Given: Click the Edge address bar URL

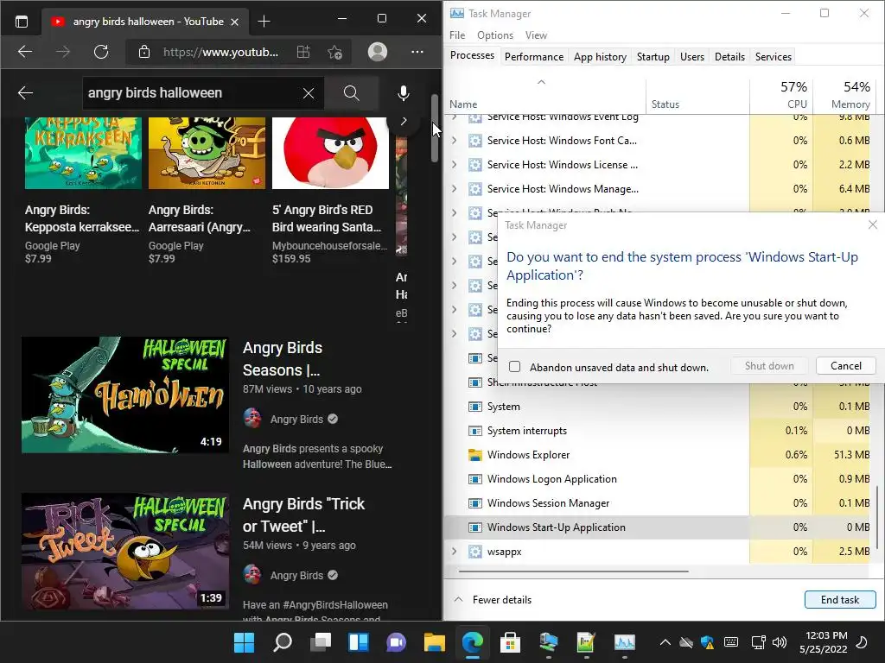Looking at the screenshot, I should [x=220, y=53].
